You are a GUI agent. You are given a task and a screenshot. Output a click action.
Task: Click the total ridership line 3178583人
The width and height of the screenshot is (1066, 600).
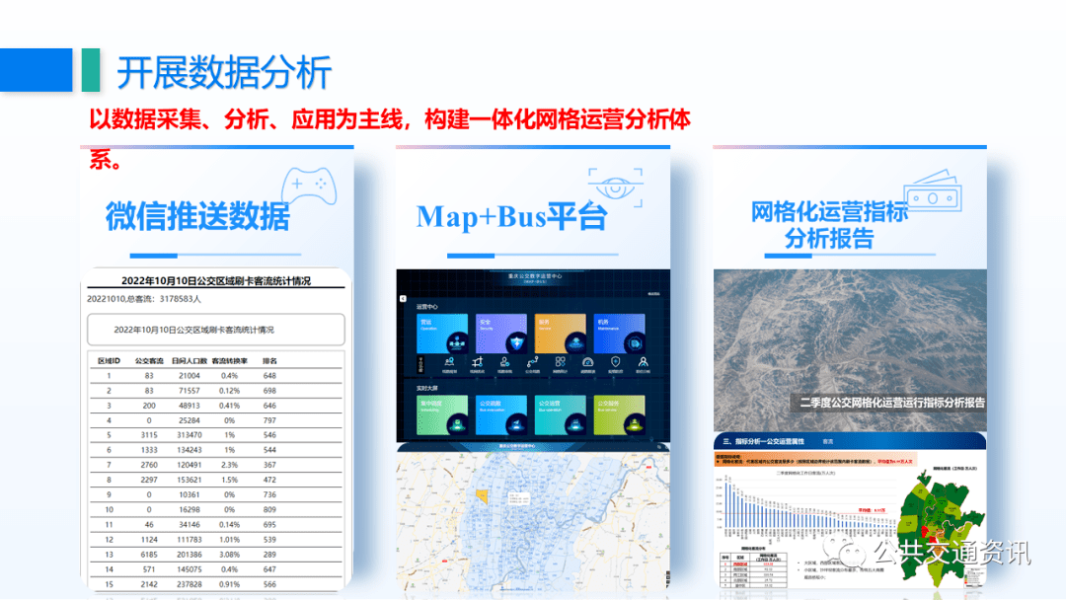coord(144,298)
